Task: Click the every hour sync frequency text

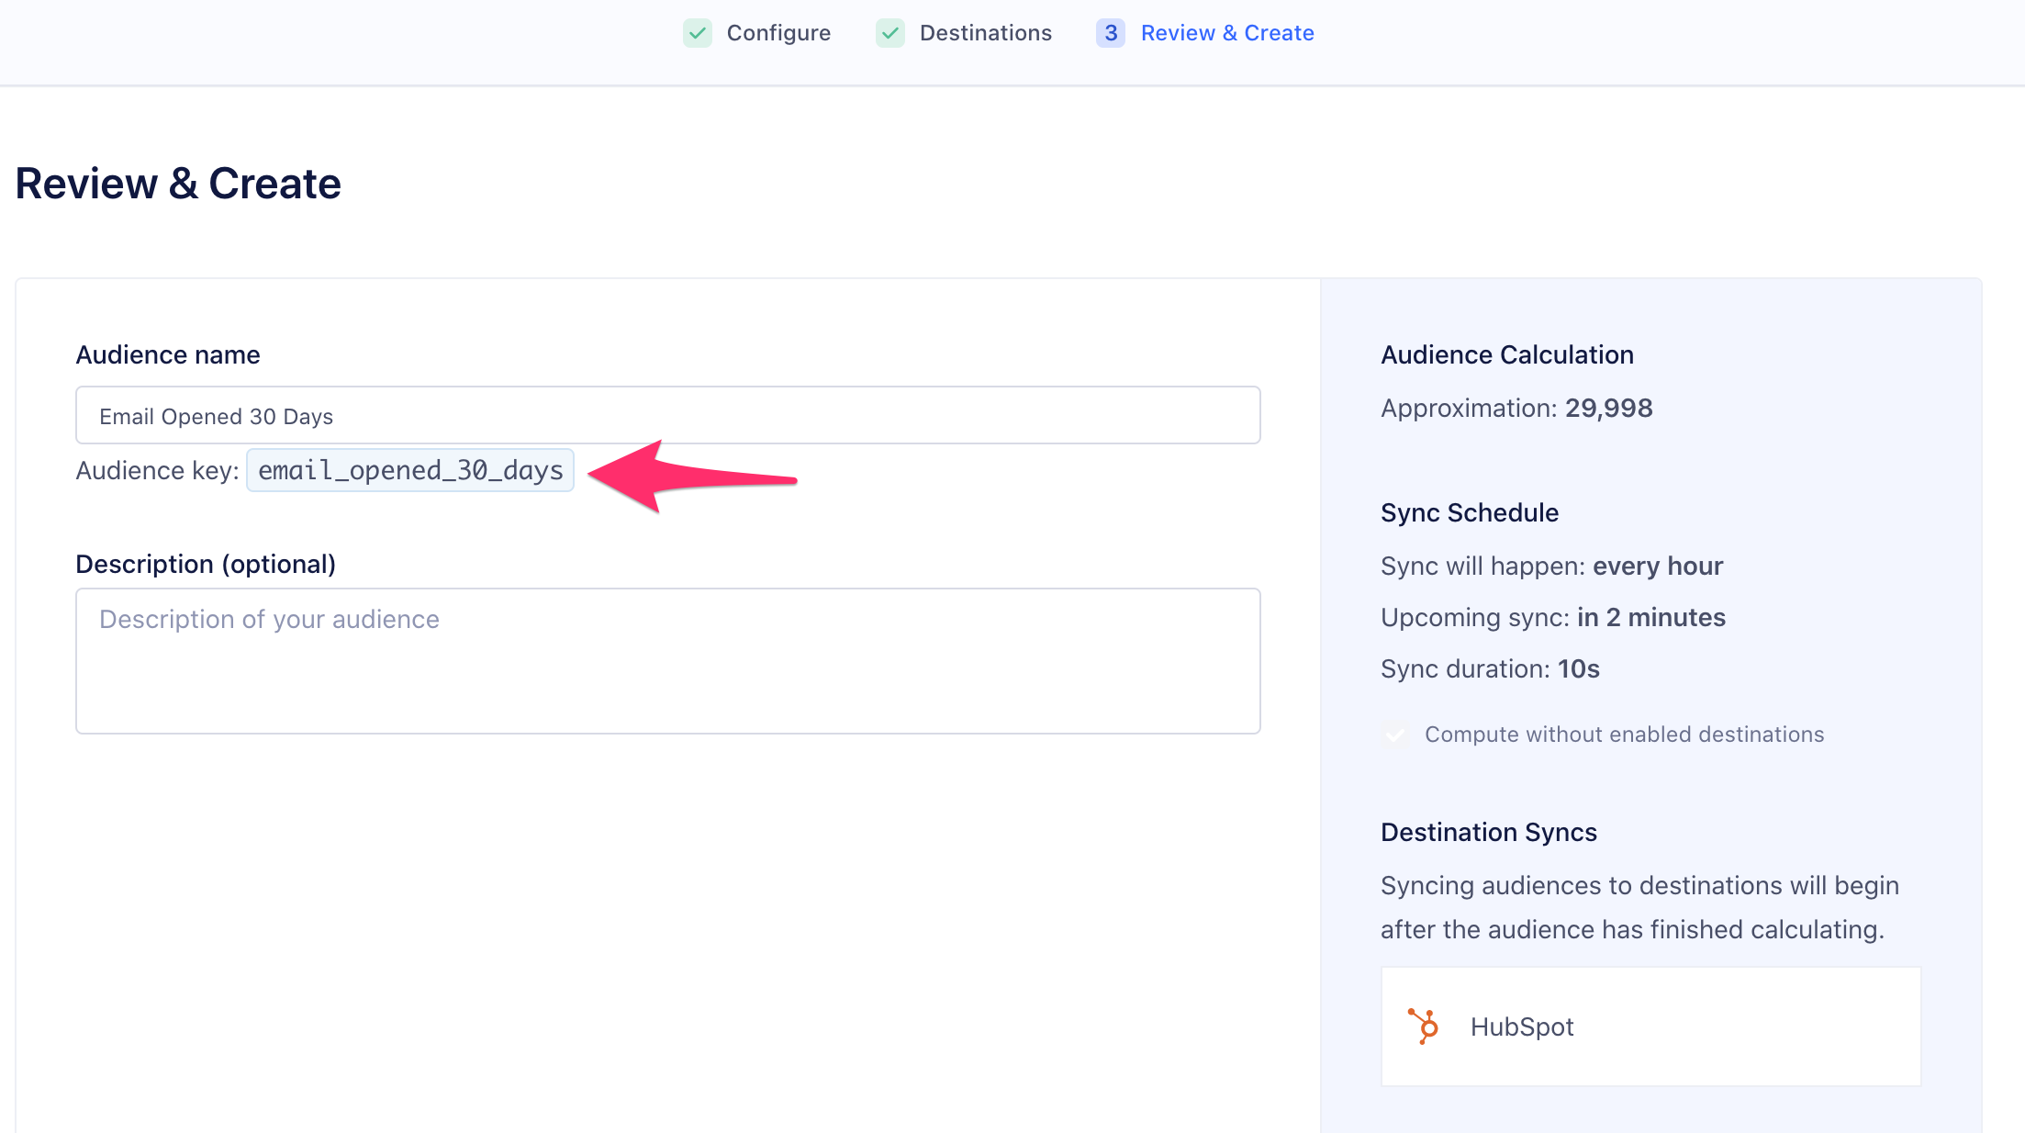Action: (1658, 566)
